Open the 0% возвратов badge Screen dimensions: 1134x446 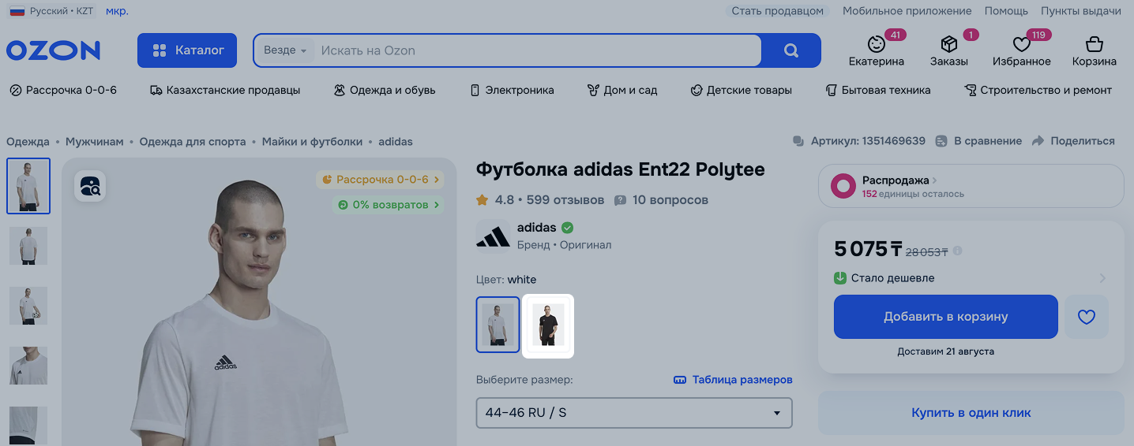pos(388,205)
